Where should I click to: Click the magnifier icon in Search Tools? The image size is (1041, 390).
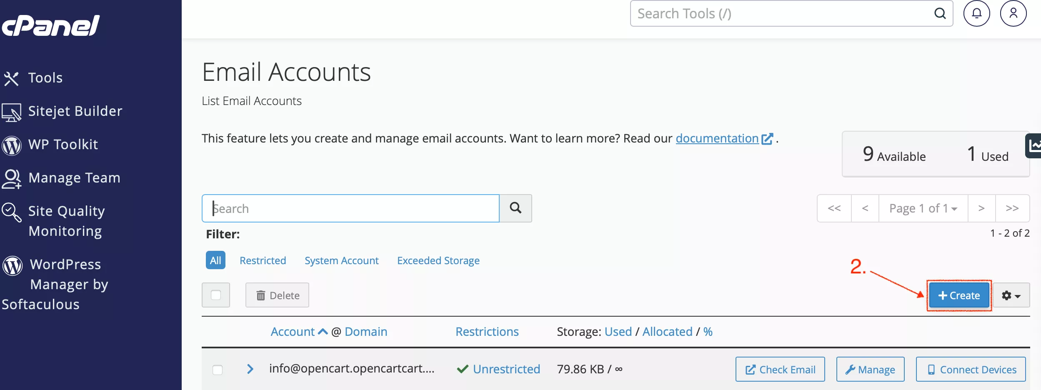(x=940, y=14)
